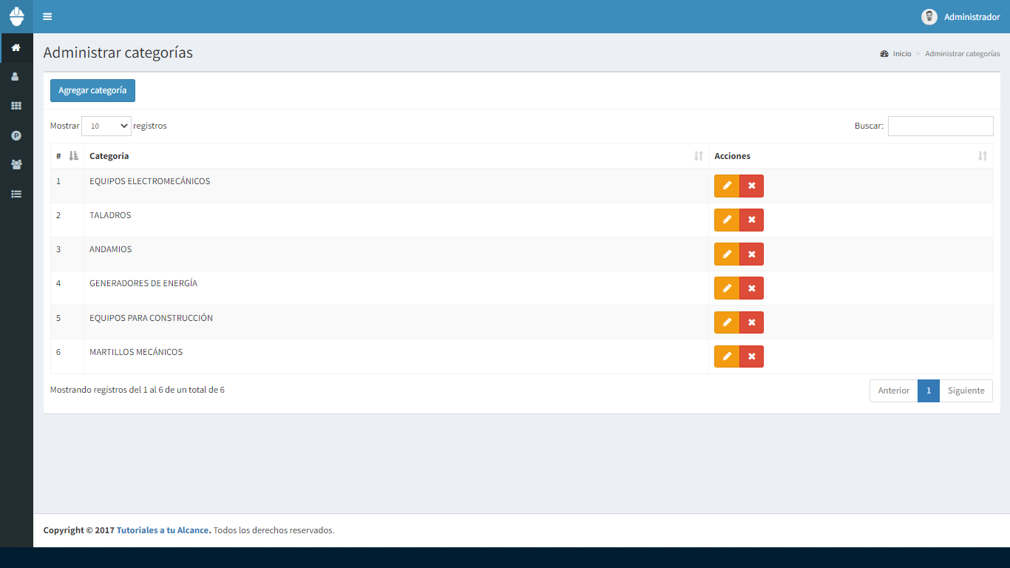Click the hard hat logo icon
1010x568 pixels.
[16, 16]
